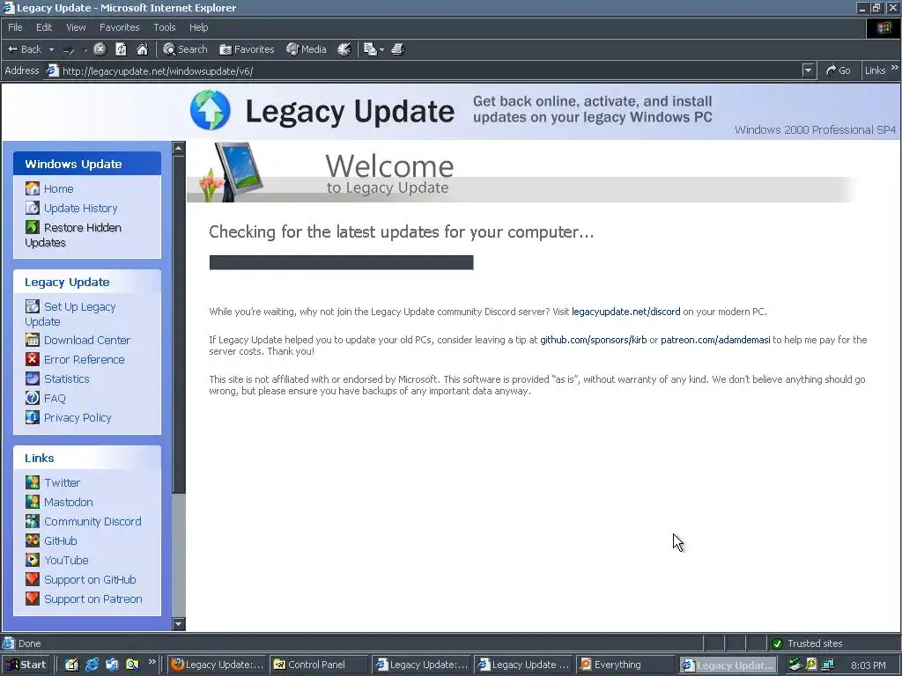Screen dimensions: 902x676
Task: Open the Search pane
Action: point(185,49)
